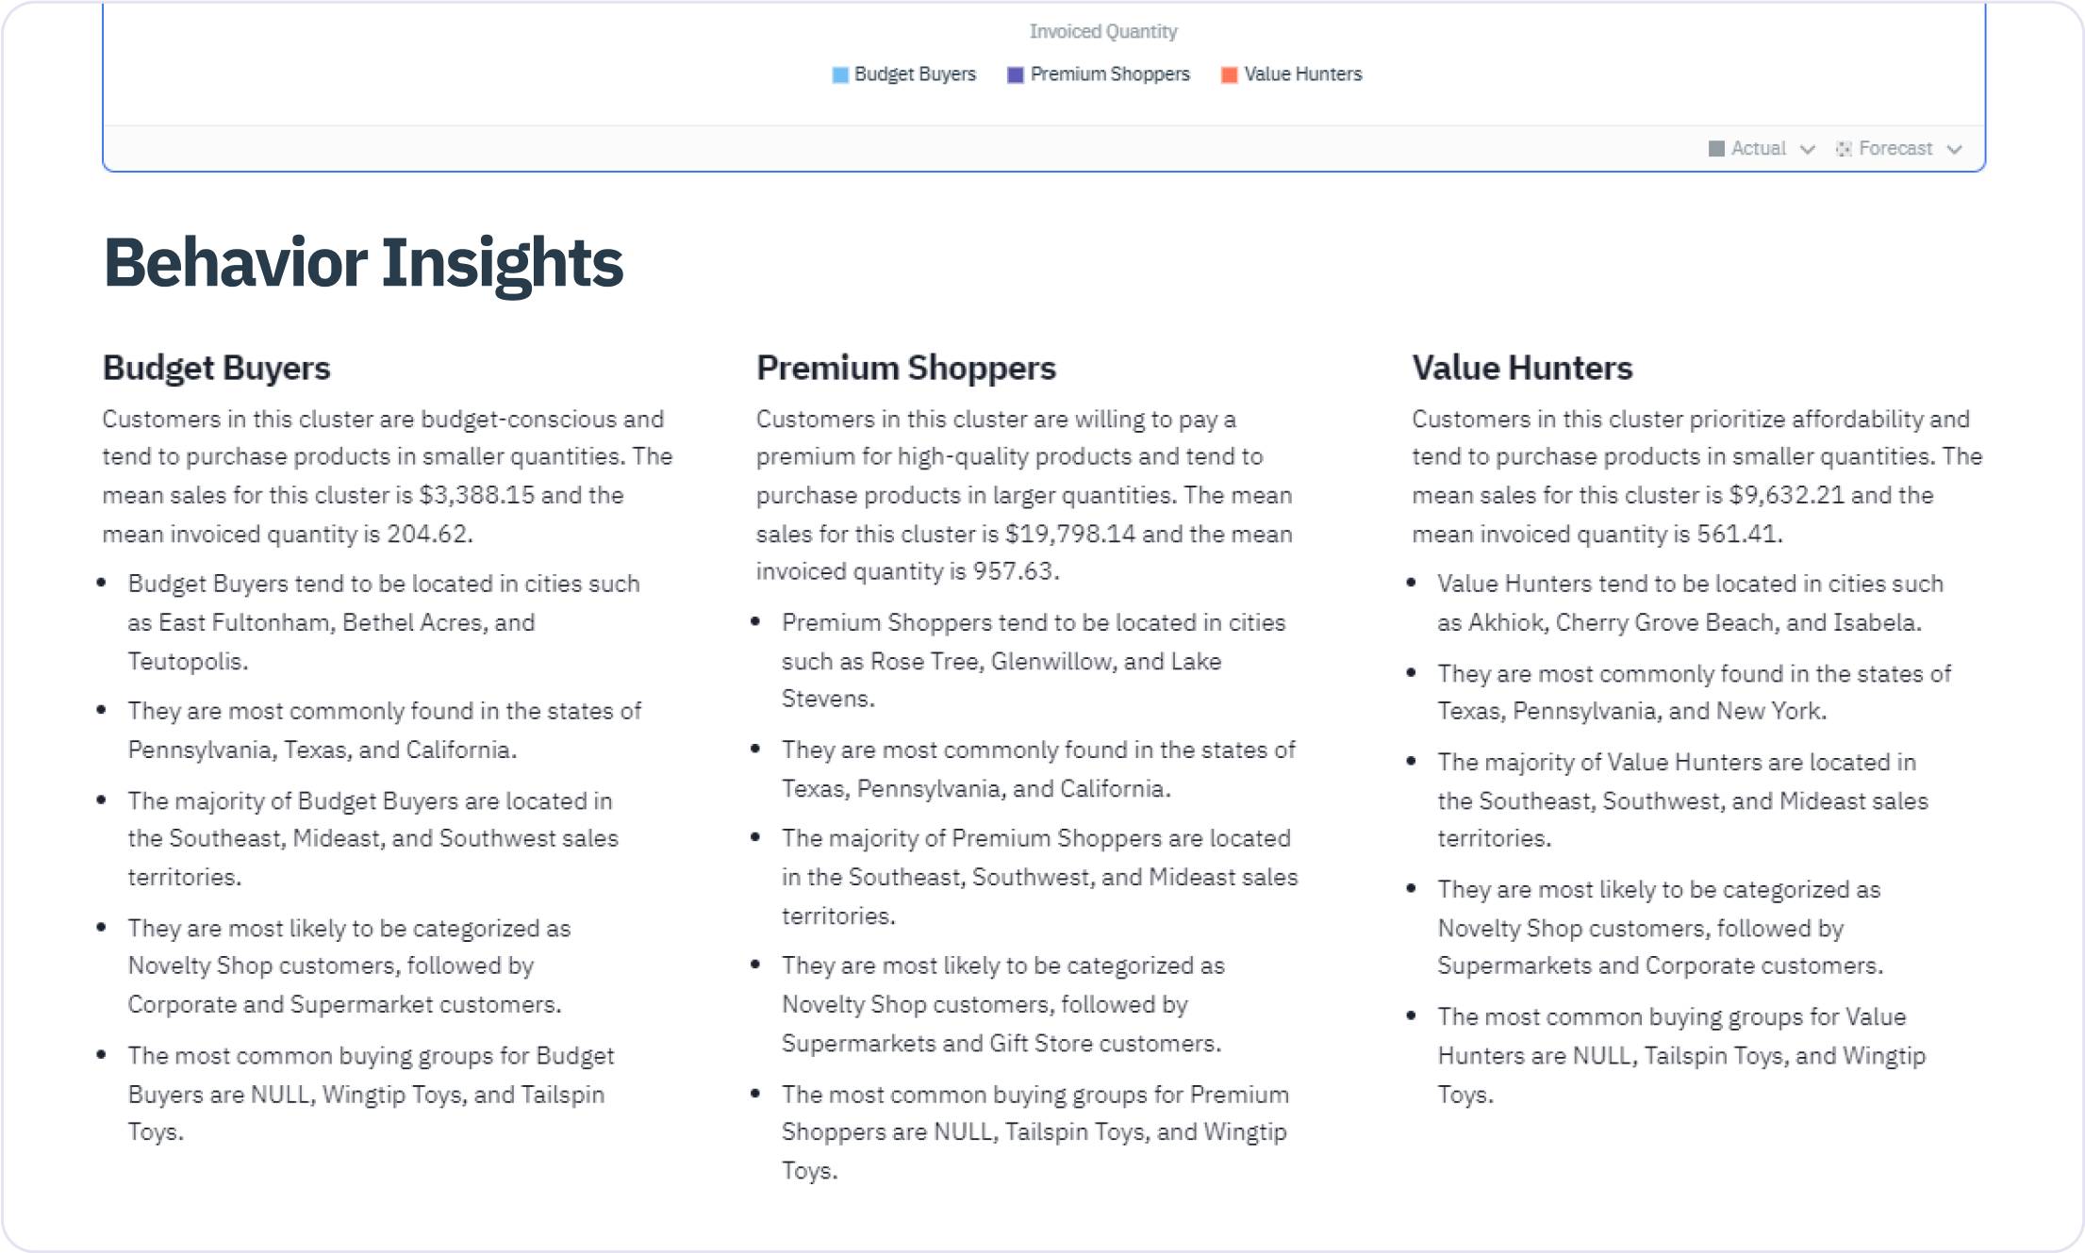Viewport: 2085px width, 1253px height.
Task: Select the Budget Buyers legend color swatch
Action: point(841,73)
